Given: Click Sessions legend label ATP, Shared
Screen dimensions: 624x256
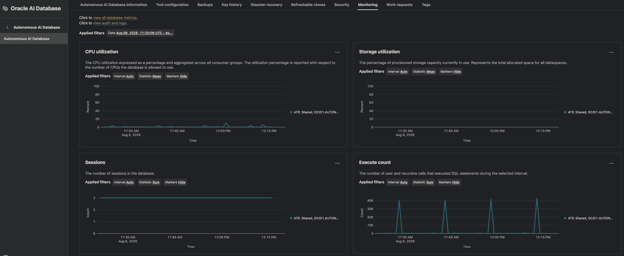Looking at the screenshot, I should tap(316, 218).
